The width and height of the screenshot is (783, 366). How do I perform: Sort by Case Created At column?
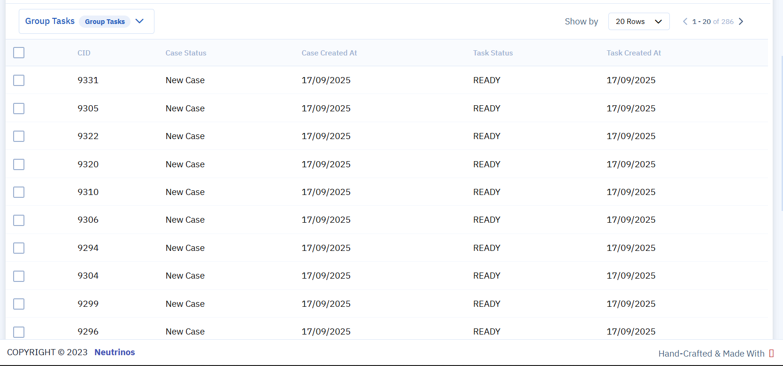[x=329, y=53]
